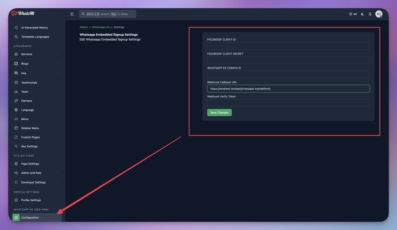This screenshot has height=230, width=397.
Task: Click the Profile Settings user icon
Action: click(x=16, y=200)
